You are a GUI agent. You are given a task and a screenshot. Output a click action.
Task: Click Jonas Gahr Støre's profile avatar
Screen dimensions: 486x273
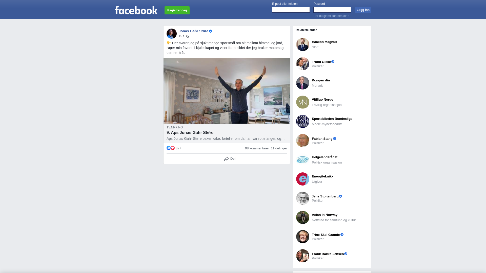tap(172, 34)
